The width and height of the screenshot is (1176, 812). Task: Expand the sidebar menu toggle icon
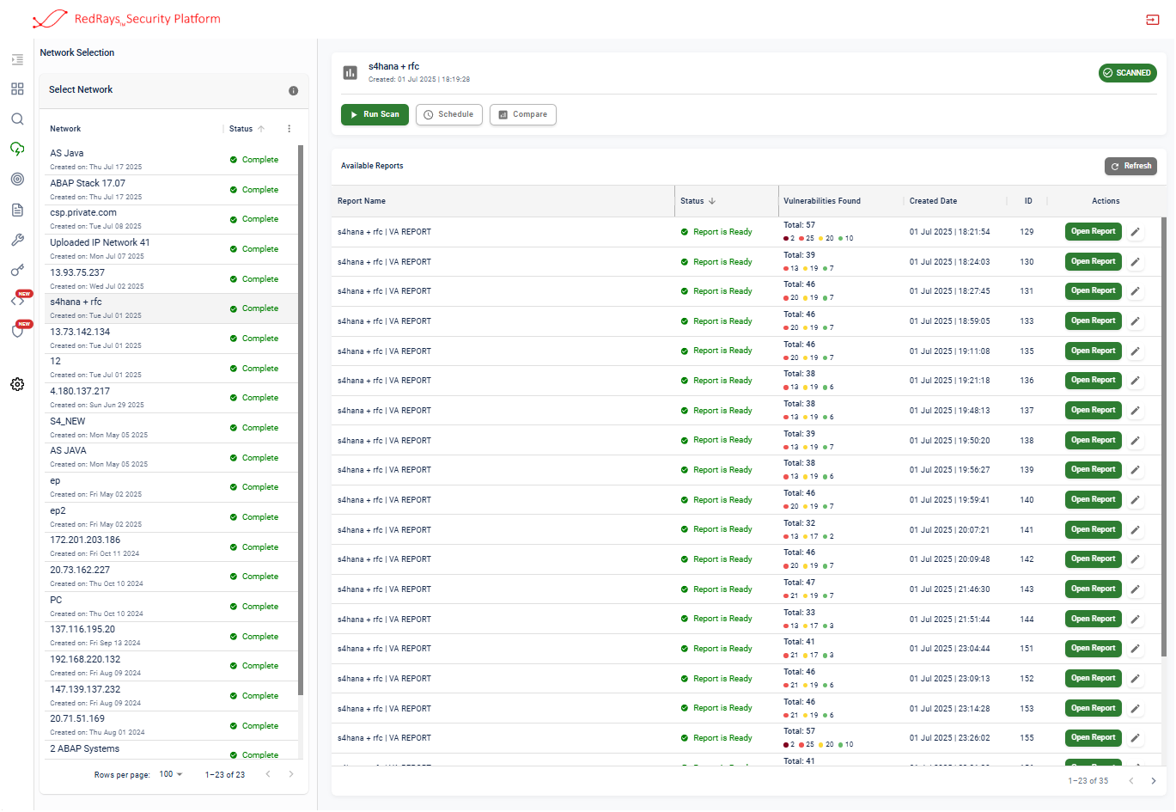tap(17, 60)
